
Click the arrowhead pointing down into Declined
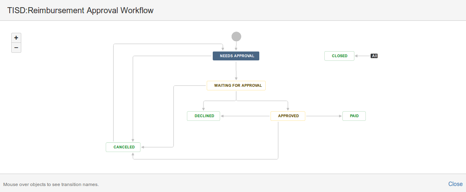[x=203, y=109]
